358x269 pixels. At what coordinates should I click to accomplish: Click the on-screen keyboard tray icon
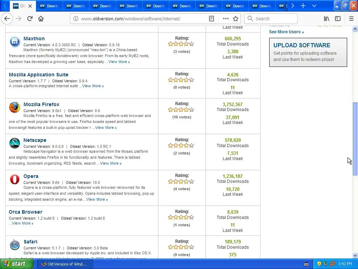tap(306, 264)
